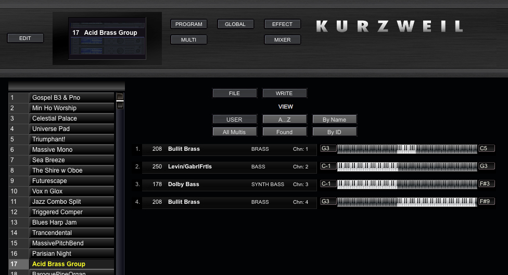Select zone 1 Bullit Brass program
508x275 pixels.
(229, 149)
